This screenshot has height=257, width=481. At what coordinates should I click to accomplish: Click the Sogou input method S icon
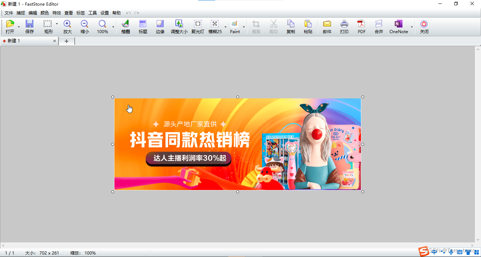[423, 251]
